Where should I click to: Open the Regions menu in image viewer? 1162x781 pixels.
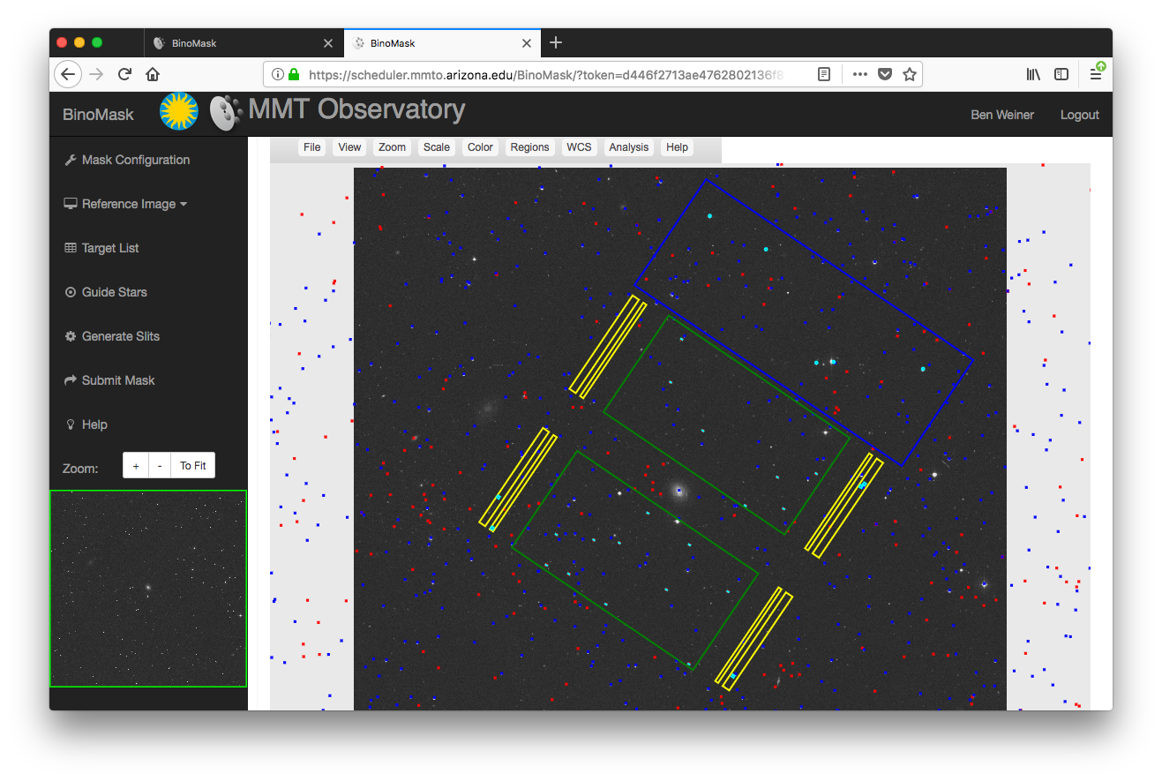[529, 147]
